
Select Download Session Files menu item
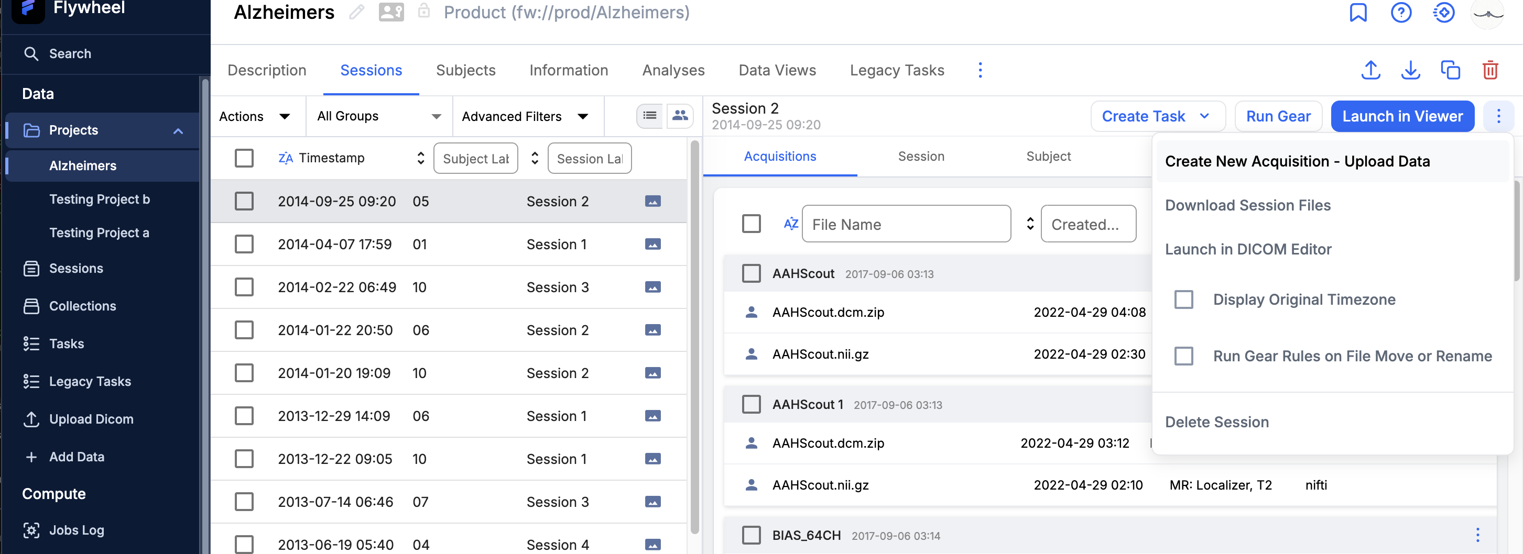point(1247,206)
